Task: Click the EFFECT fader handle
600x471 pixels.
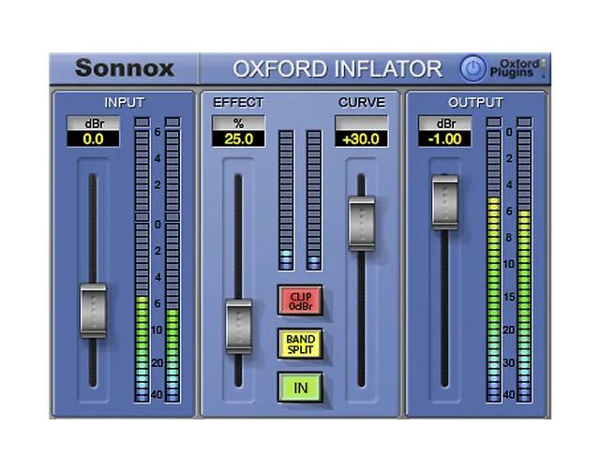Action: (x=239, y=327)
